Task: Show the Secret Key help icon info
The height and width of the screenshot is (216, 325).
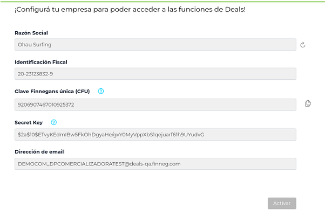Action: point(53,122)
